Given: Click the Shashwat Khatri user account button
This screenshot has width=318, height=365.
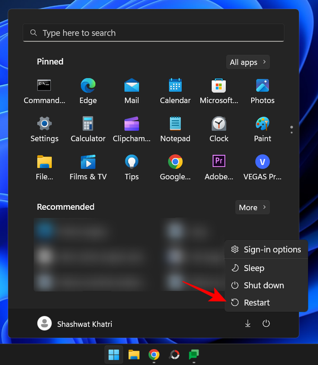Looking at the screenshot, I should (x=75, y=324).
